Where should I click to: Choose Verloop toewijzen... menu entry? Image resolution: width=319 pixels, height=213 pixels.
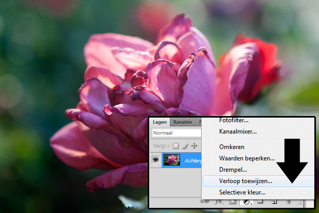click(x=258, y=181)
